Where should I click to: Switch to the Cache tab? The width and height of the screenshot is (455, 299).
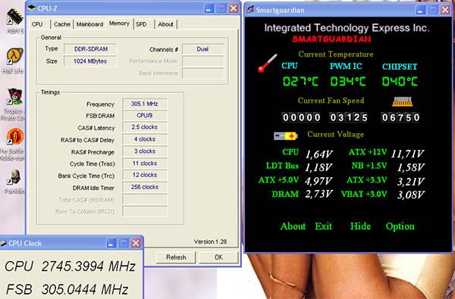point(62,24)
